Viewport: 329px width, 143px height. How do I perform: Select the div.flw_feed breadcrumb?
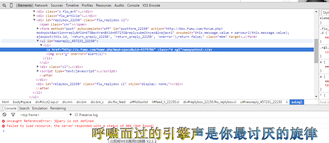click(117, 102)
